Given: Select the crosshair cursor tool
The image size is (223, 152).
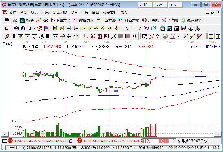Looking at the screenshot, I should pos(133,28).
